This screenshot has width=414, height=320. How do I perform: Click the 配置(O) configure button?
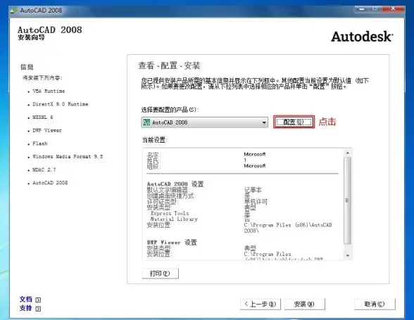click(x=294, y=122)
